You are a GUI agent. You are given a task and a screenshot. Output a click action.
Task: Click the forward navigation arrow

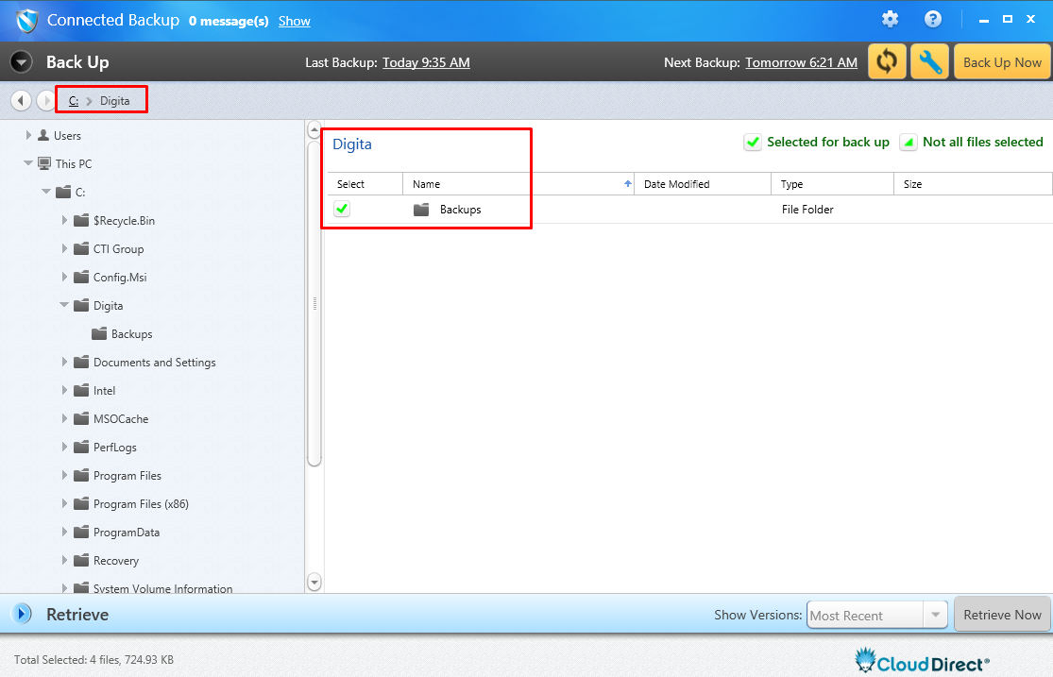45,100
